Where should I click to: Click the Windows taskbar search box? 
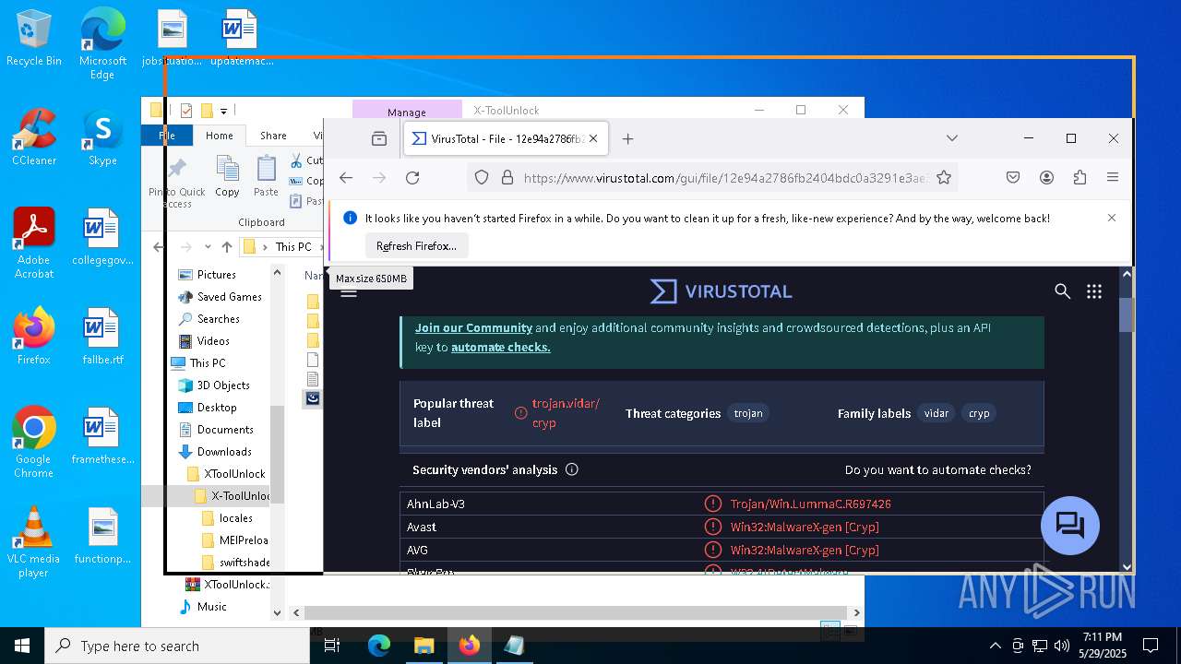tap(177, 646)
